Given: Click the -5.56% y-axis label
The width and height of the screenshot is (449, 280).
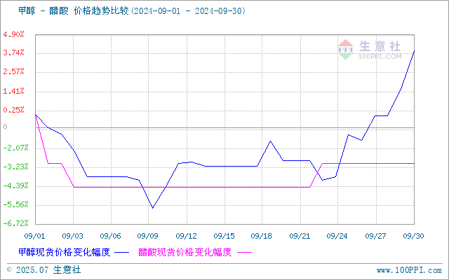Looking at the screenshot, I should (x=15, y=204).
